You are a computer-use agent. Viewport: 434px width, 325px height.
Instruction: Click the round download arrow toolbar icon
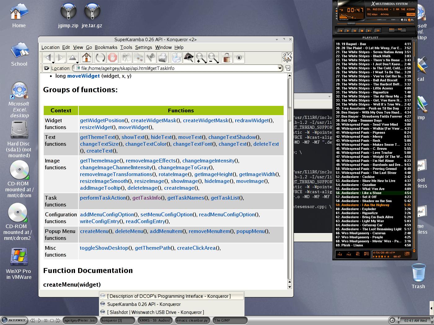tap(239, 58)
